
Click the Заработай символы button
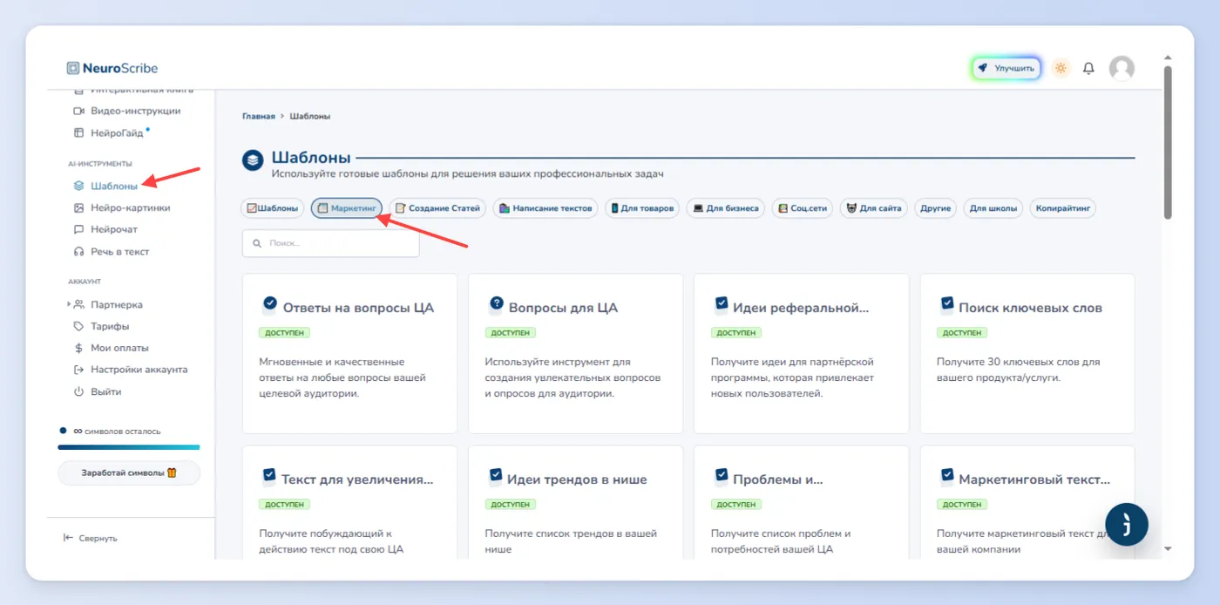tap(129, 472)
